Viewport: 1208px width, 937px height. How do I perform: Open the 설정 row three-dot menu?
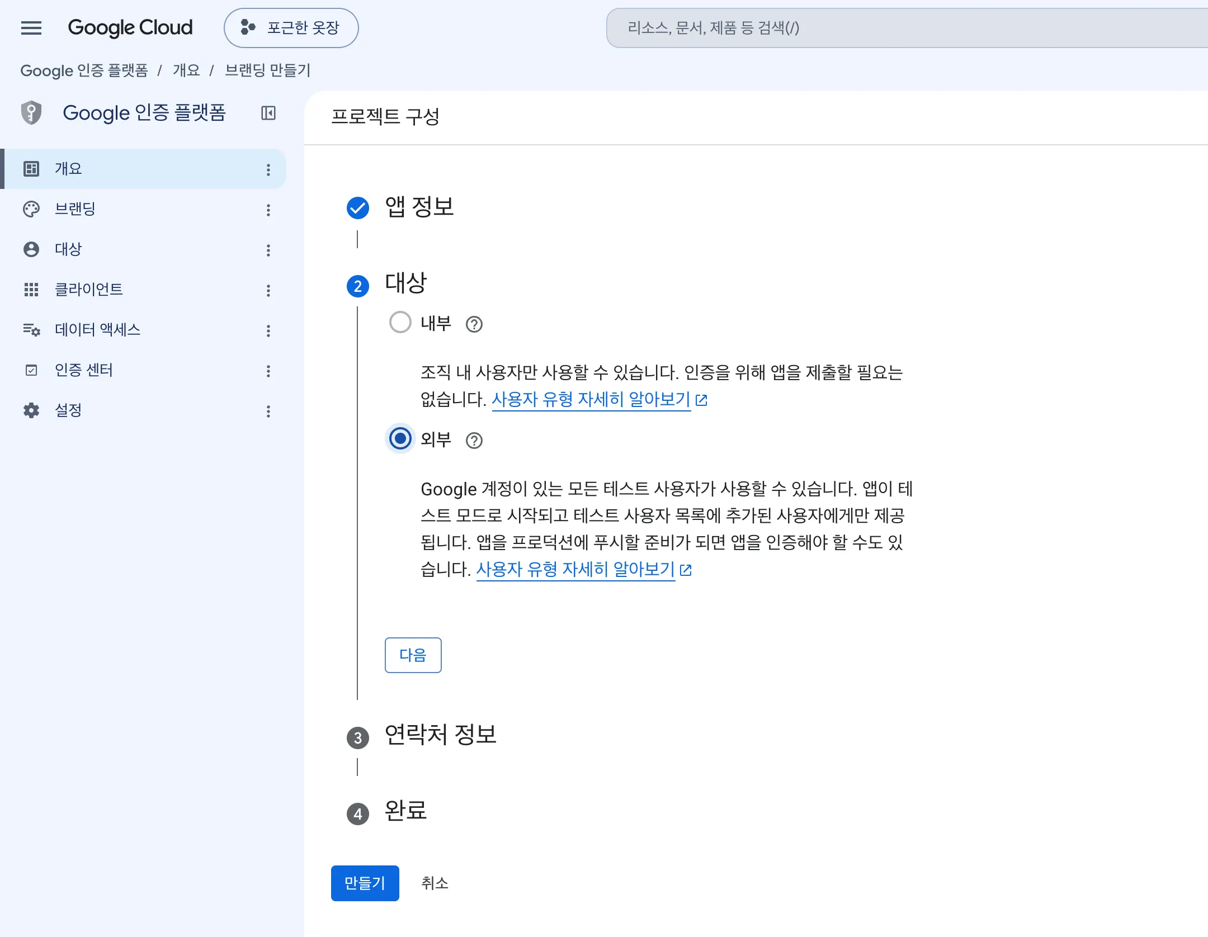[268, 411]
